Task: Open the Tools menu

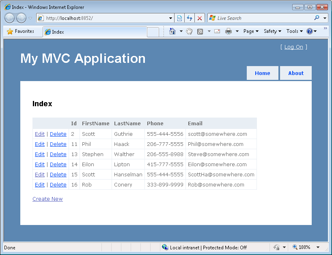Action: (294, 31)
